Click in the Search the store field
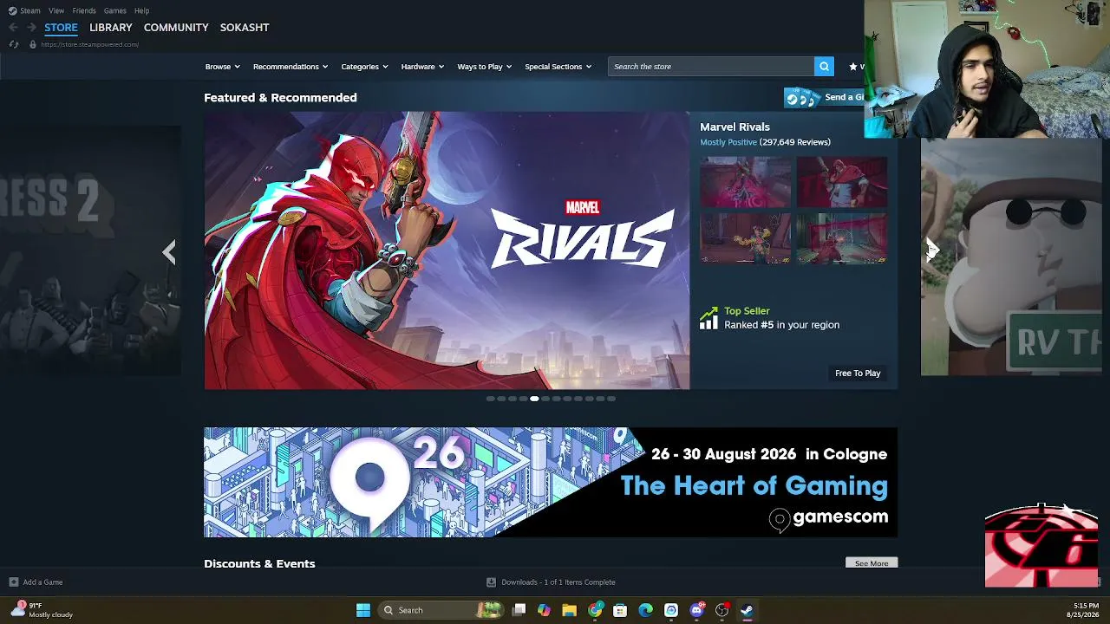Viewport: 1110px width, 624px height. [711, 67]
